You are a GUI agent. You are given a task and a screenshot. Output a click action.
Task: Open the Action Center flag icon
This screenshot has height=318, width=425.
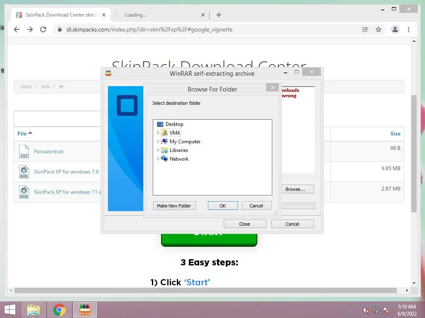coord(386,310)
